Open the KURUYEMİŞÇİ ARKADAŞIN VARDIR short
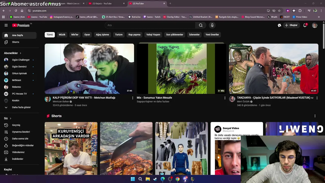 71,148
